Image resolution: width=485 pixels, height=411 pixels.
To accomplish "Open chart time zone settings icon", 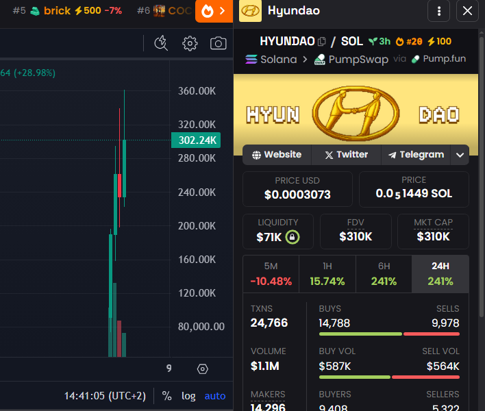I will tap(202, 369).
